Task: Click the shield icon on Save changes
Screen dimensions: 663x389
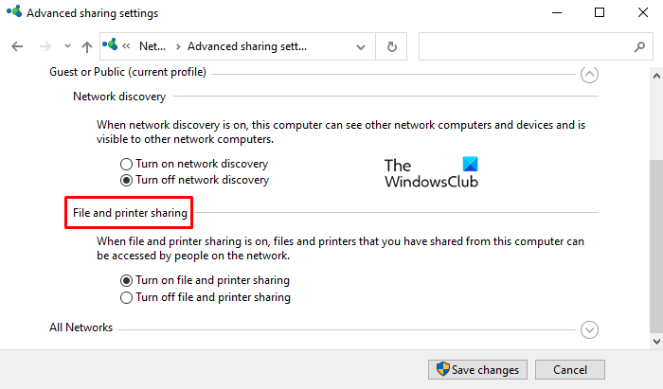Action: pyautogui.click(x=440, y=369)
